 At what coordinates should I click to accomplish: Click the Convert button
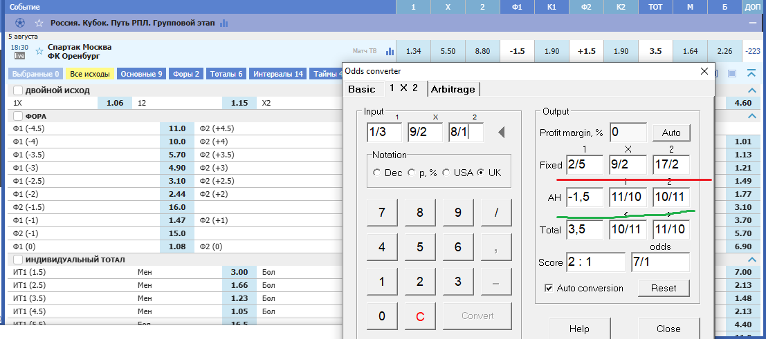pyautogui.click(x=477, y=316)
